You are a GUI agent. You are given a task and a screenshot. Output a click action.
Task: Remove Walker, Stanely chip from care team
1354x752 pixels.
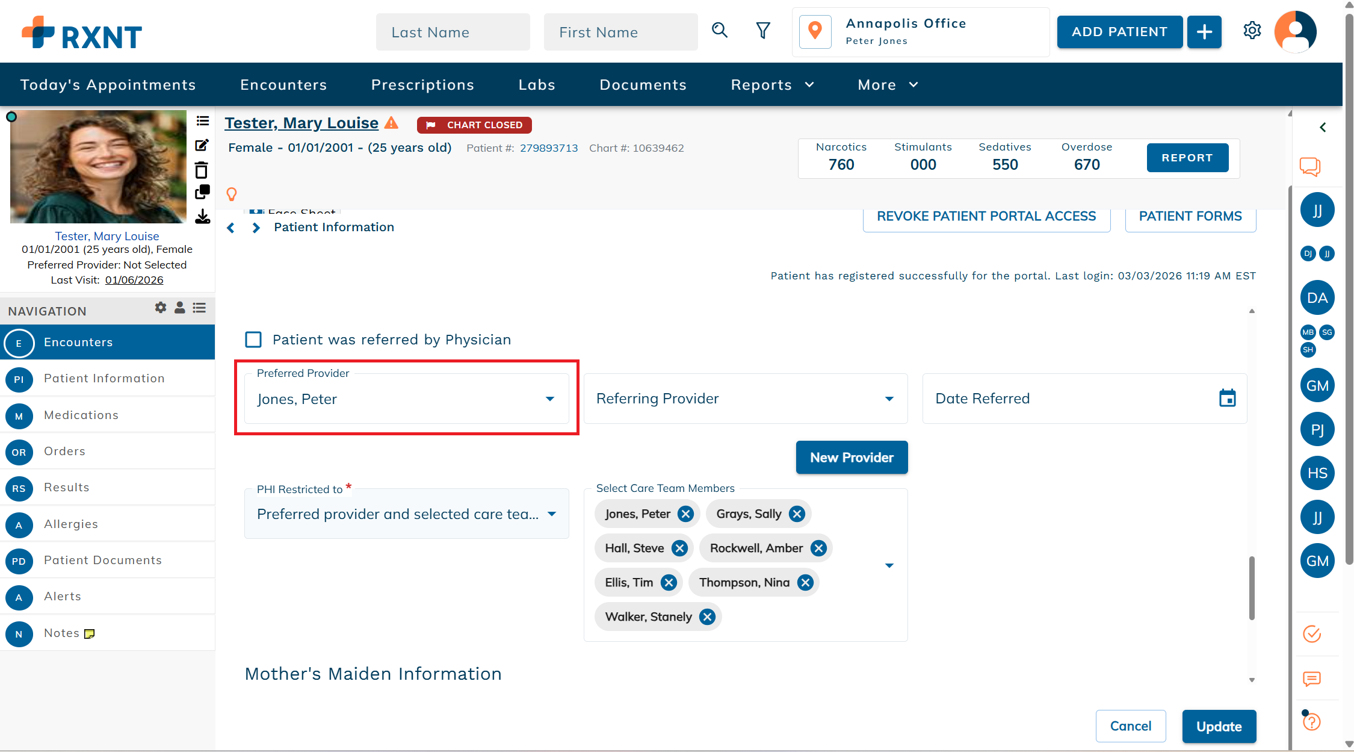click(708, 617)
